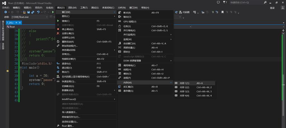Choose 继续(C) with the green play icon
This screenshot has height=128, width=286.
pos(86,21)
